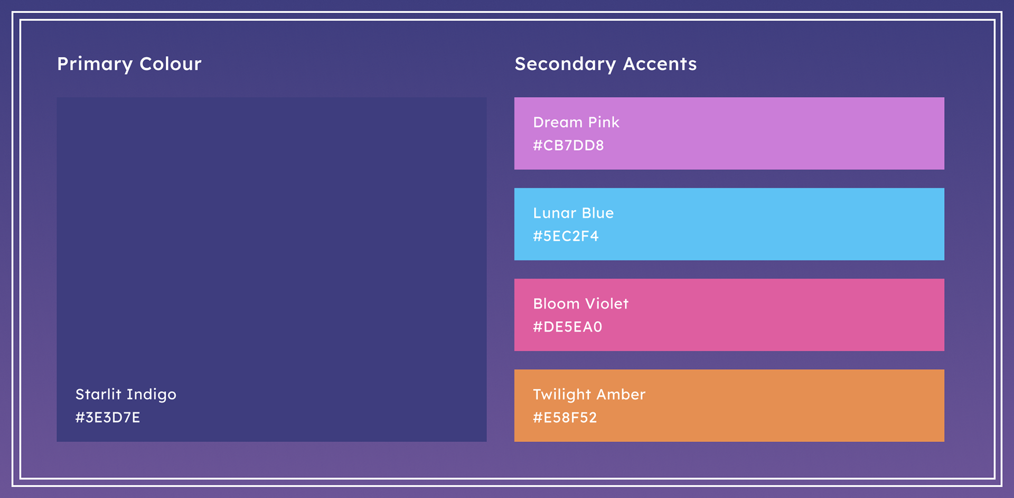The image size is (1014, 498).
Task: Select the Twilight Amber colour swatch
Action: 729,406
